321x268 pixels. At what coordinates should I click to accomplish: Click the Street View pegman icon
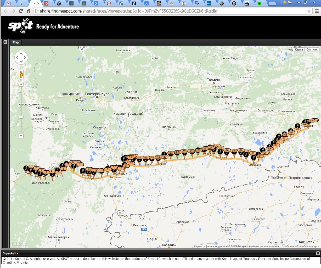point(21,75)
